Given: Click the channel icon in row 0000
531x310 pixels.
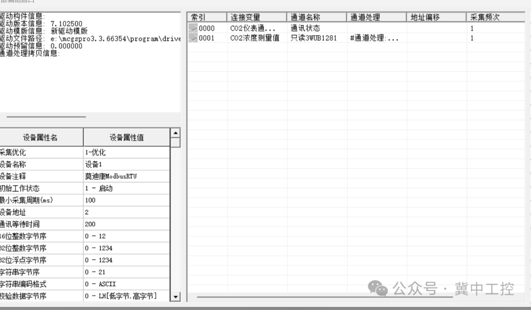Looking at the screenshot, I should pos(193,28).
